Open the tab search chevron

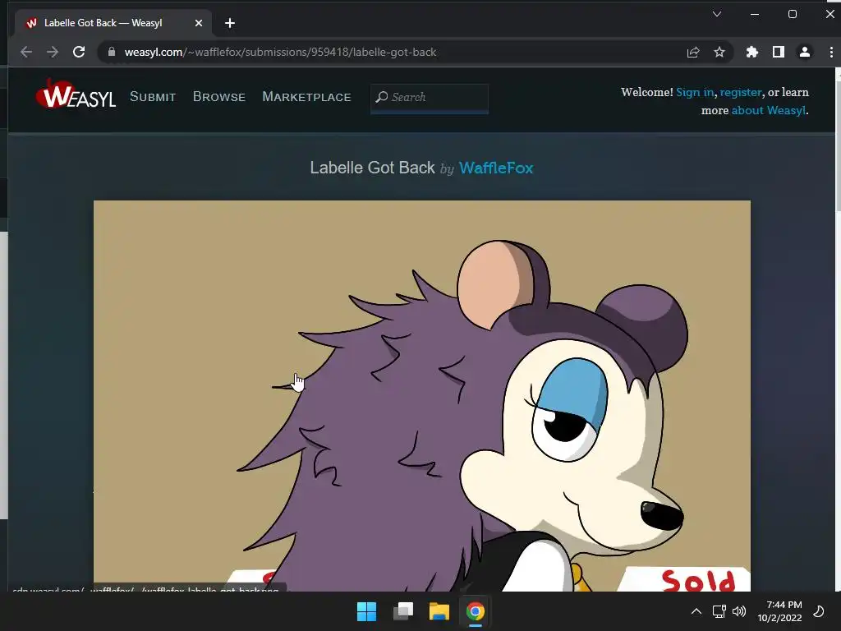[x=716, y=14]
